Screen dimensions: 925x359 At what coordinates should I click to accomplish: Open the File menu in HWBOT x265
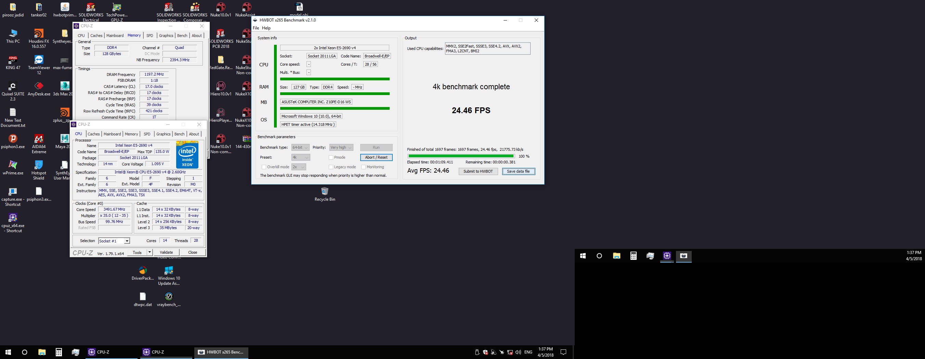pos(256,28)
